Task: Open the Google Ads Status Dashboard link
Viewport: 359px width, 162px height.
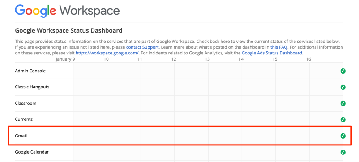Action: (272, 53)
